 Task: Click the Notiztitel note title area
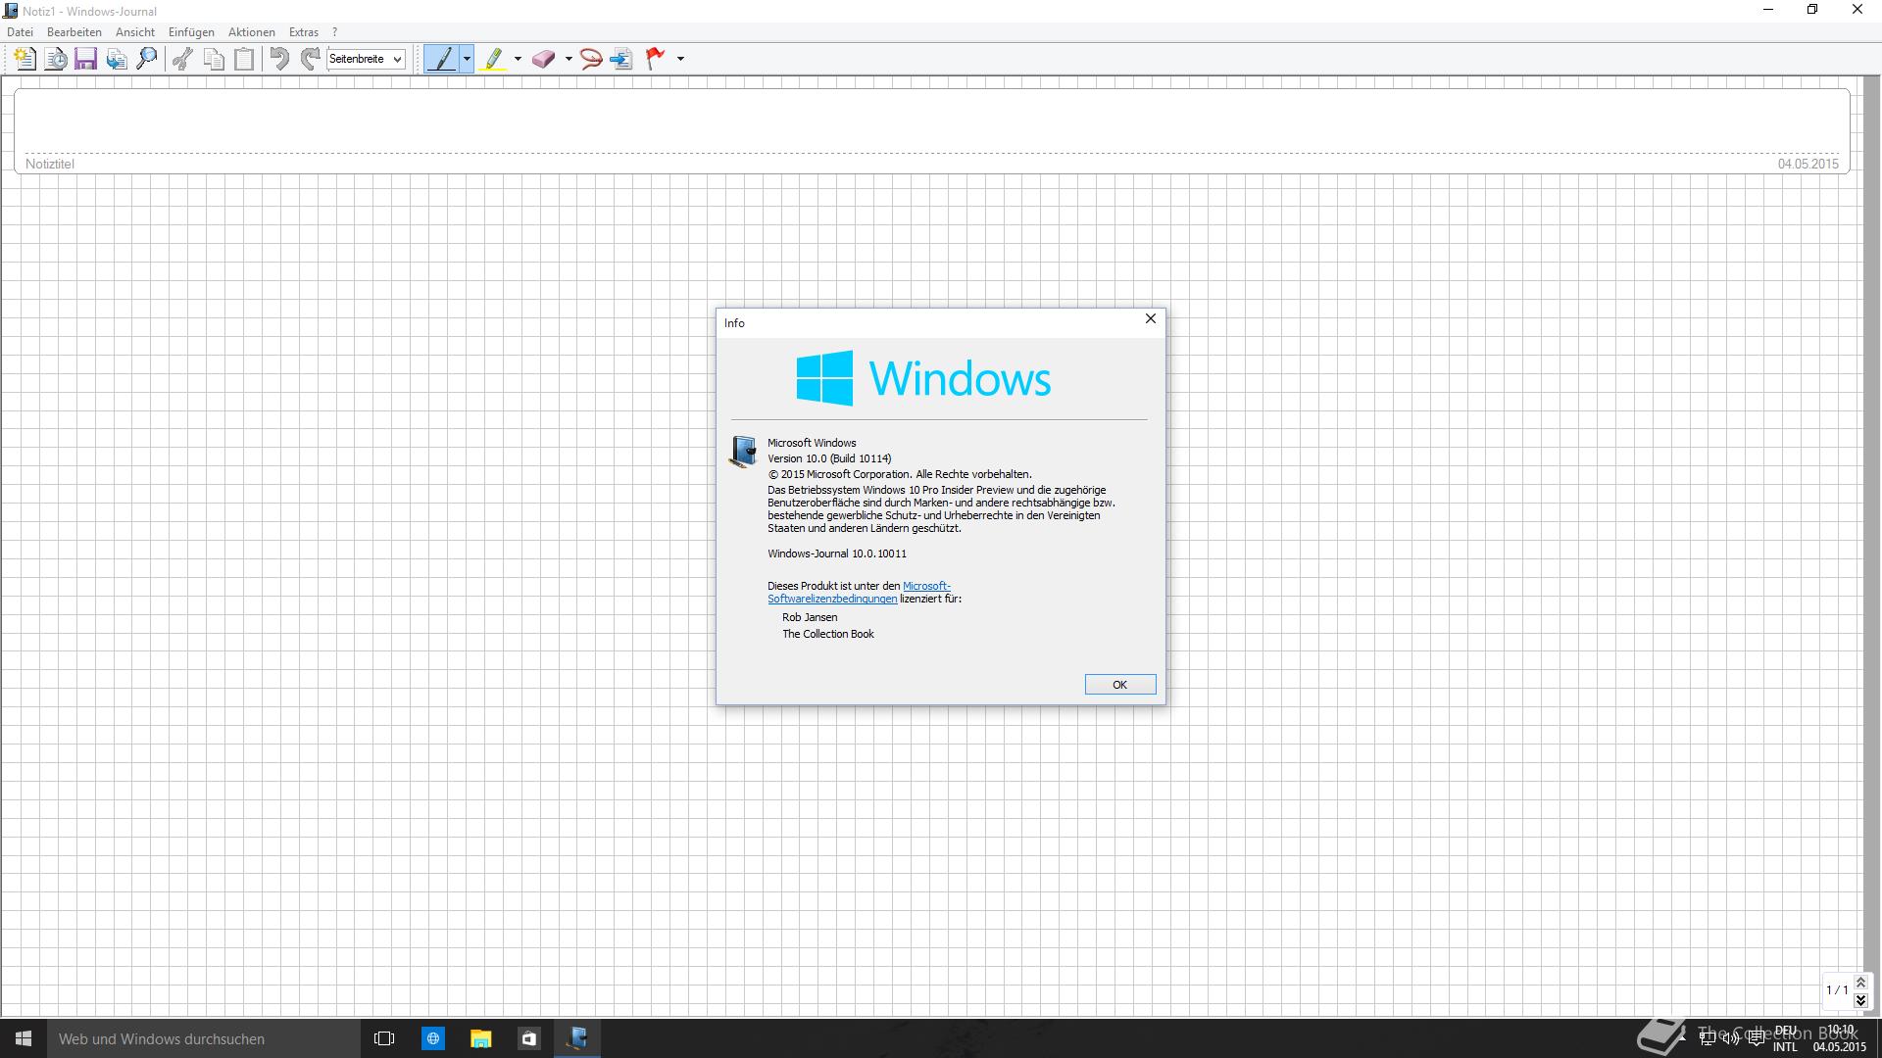point(50,164)
